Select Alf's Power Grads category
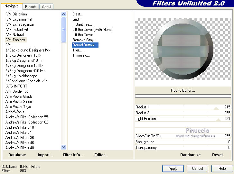Image resolution: width=234 pixels, height=174 pixels. click(19, 96)
